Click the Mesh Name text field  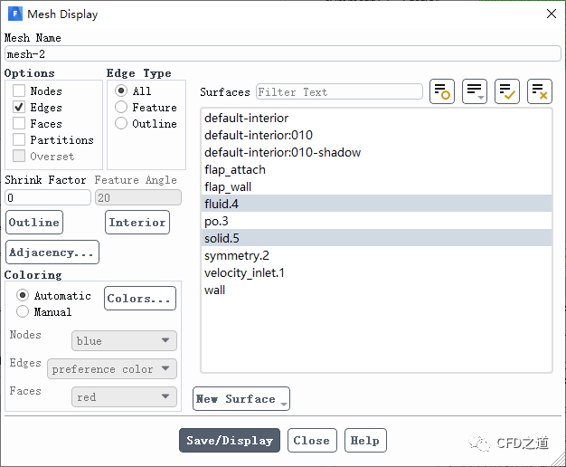coord(282,54)
